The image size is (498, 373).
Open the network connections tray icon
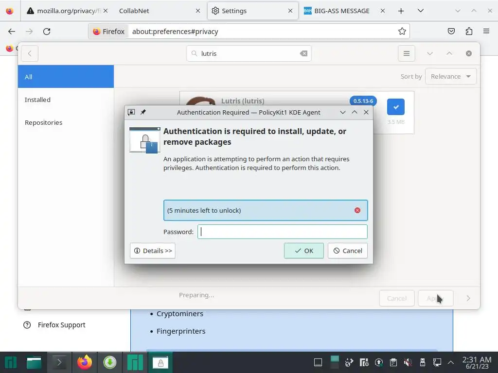(x=437, y=362)
